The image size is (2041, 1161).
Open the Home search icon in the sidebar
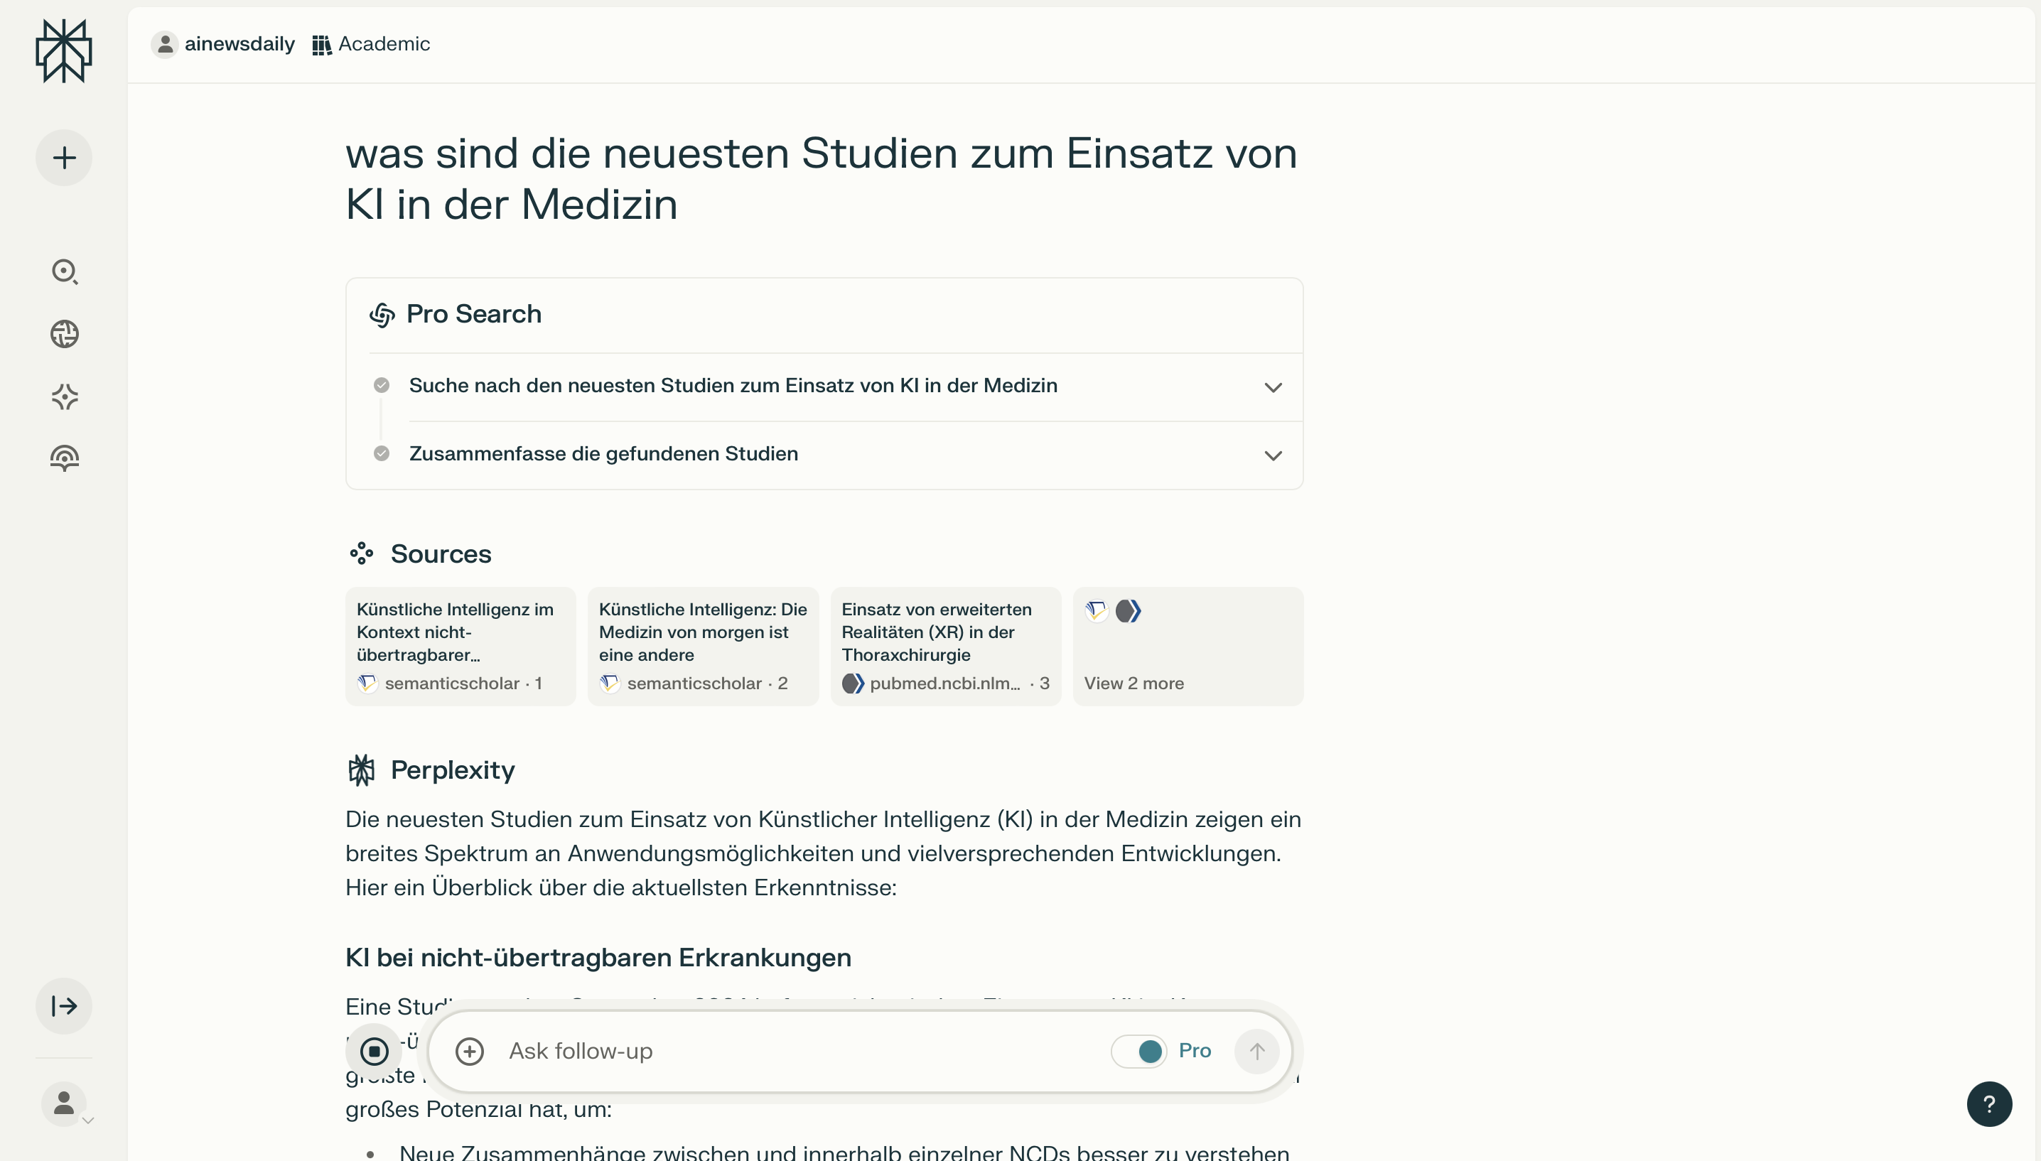coord(65,272)
